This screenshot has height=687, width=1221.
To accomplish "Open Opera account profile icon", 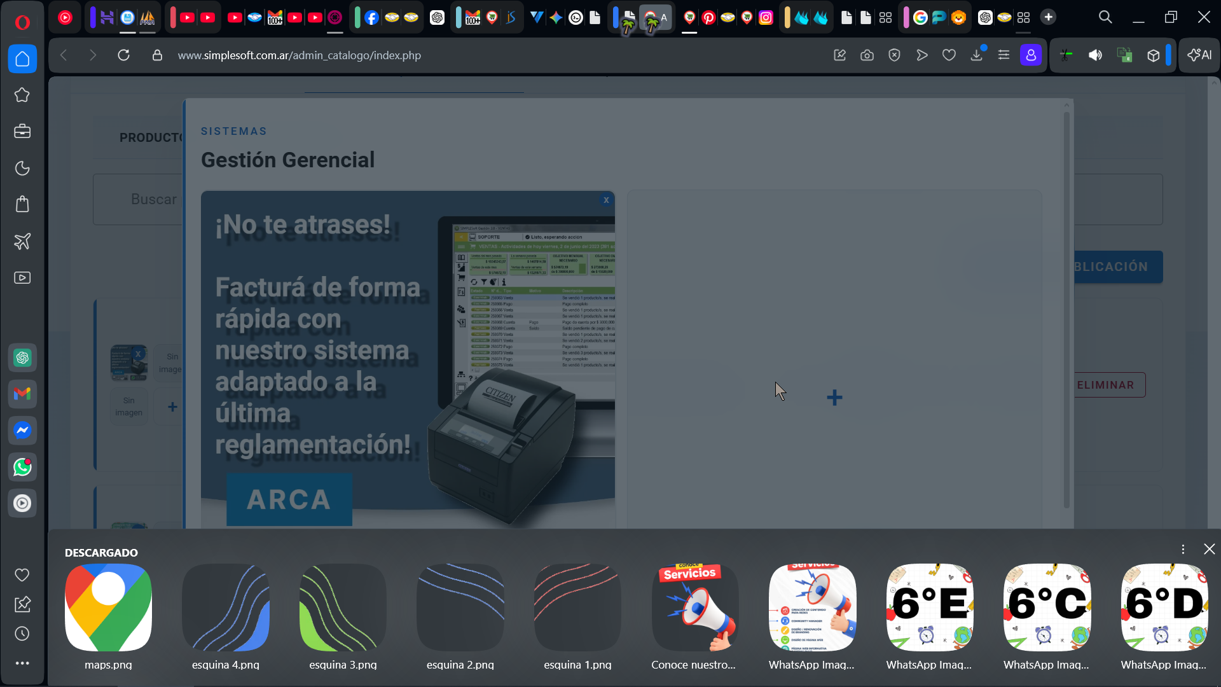I will [1031, 55].
